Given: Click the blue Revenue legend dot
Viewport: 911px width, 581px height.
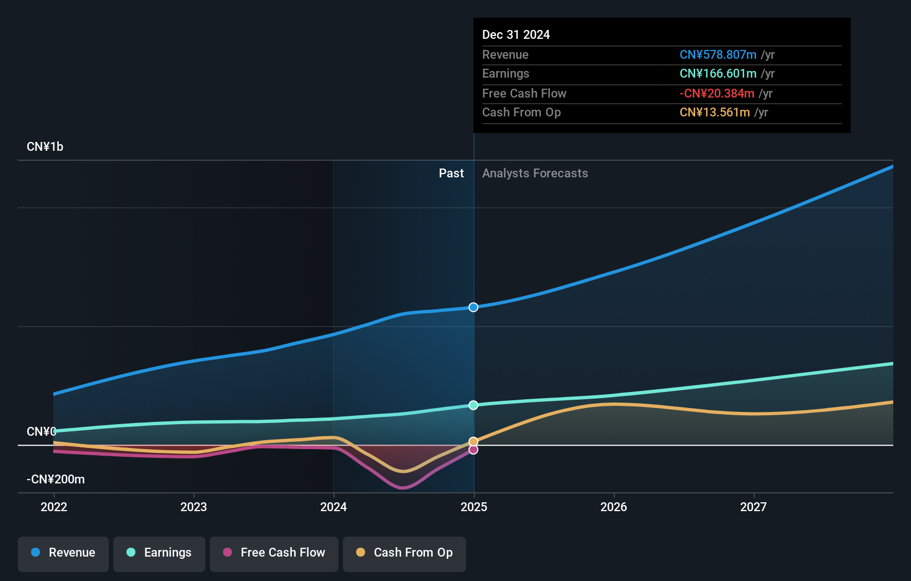Looking at the screenshot, I should tap(35, 553).
